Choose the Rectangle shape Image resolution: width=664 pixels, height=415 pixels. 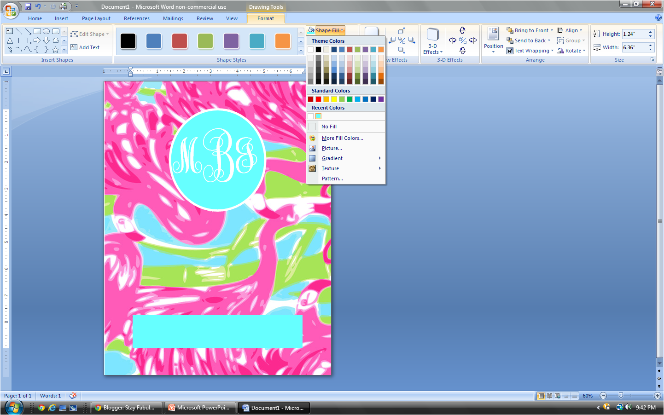tap(37, 31)
